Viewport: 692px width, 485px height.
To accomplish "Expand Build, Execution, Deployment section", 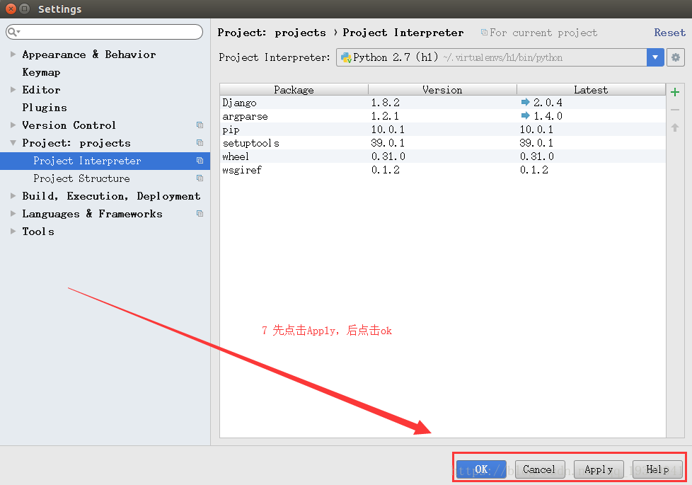I will [13, 195].
